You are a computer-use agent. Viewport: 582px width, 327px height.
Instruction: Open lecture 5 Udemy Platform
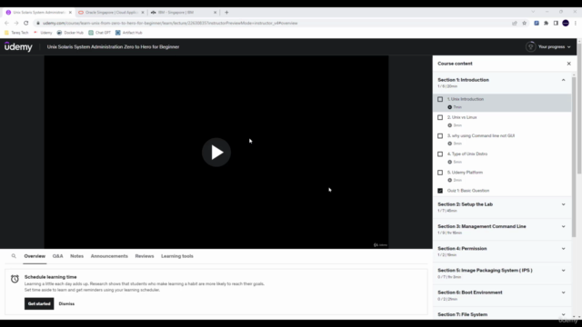point(502,175)
